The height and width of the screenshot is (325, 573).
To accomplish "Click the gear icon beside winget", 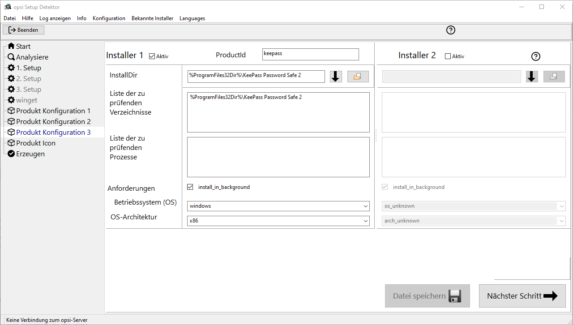I will click(11, 100).
